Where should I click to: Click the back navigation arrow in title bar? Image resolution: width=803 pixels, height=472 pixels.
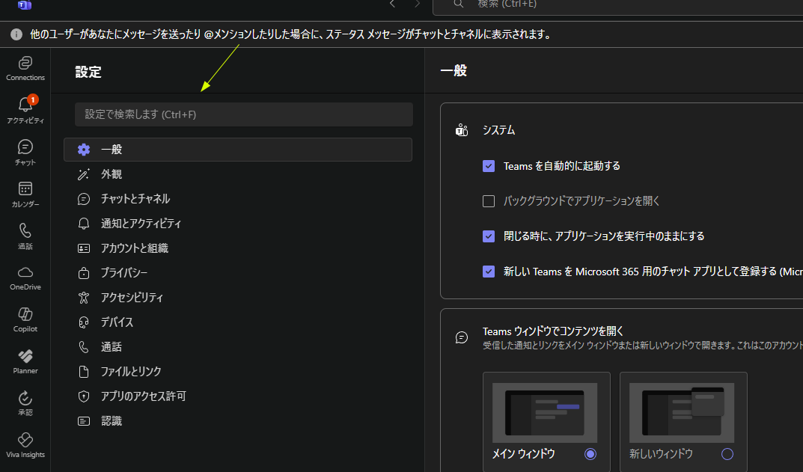point(392,4)
